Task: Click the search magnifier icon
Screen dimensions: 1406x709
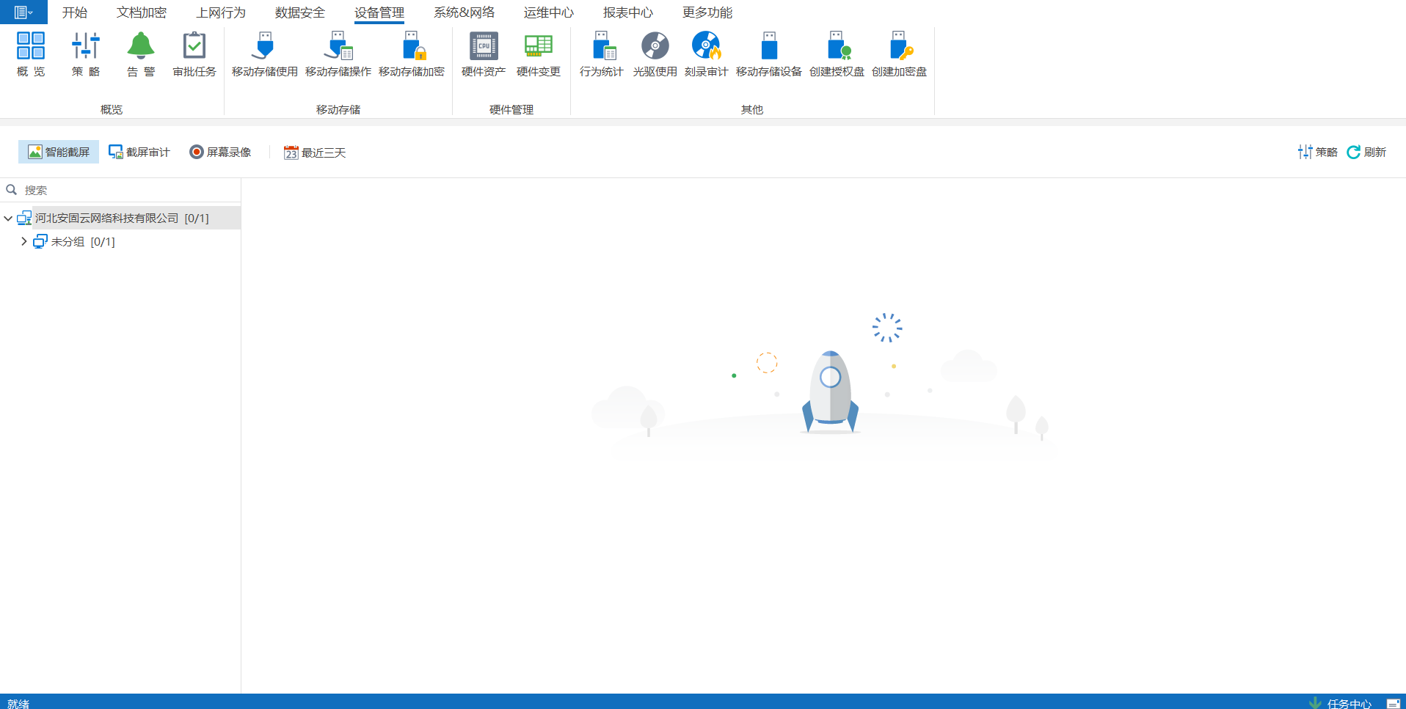Action: tap(12, 190)
